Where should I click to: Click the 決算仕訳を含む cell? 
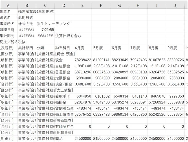[x=68, y=36]
